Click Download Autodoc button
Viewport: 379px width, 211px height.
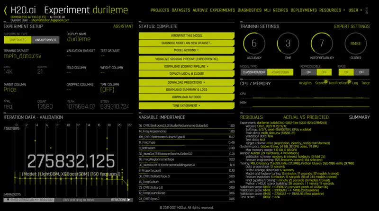186,97
